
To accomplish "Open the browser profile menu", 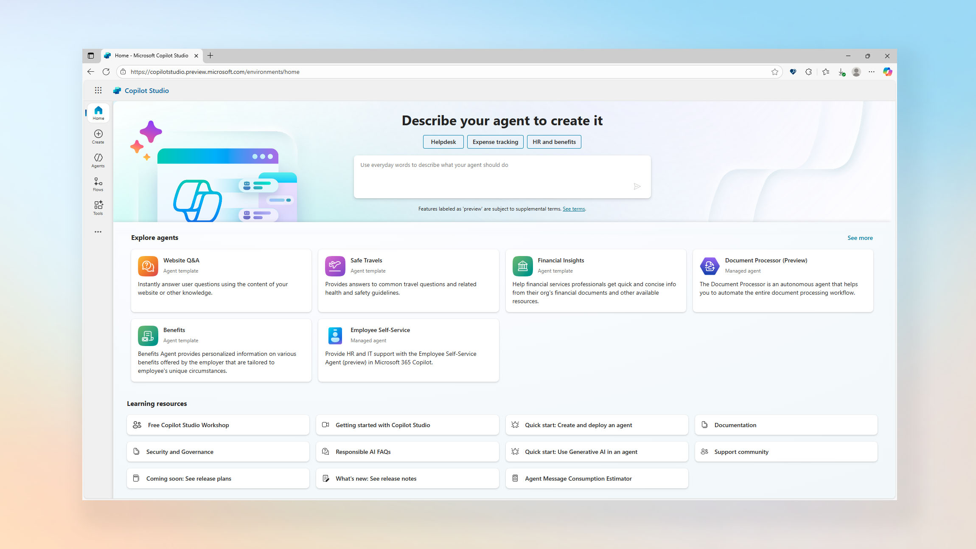I will 856,72.
